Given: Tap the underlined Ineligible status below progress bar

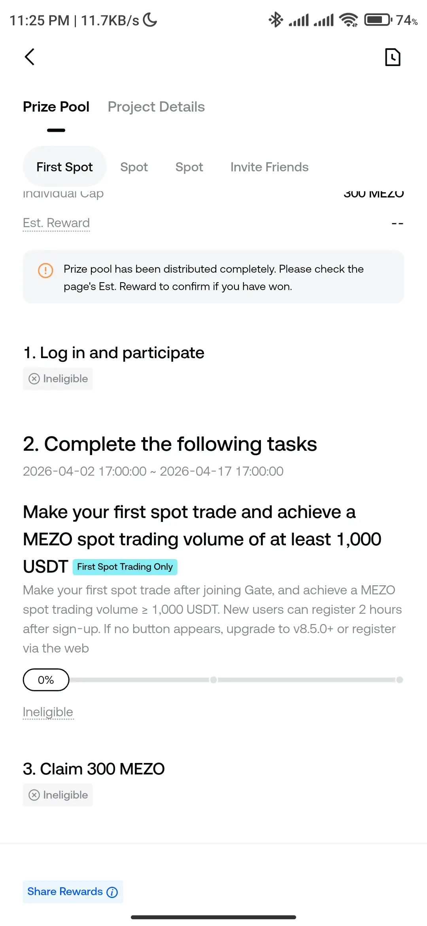Looking at the screenshot, I should [x=48, y=712].
